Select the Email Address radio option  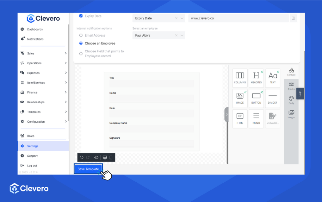coord(81,35)
